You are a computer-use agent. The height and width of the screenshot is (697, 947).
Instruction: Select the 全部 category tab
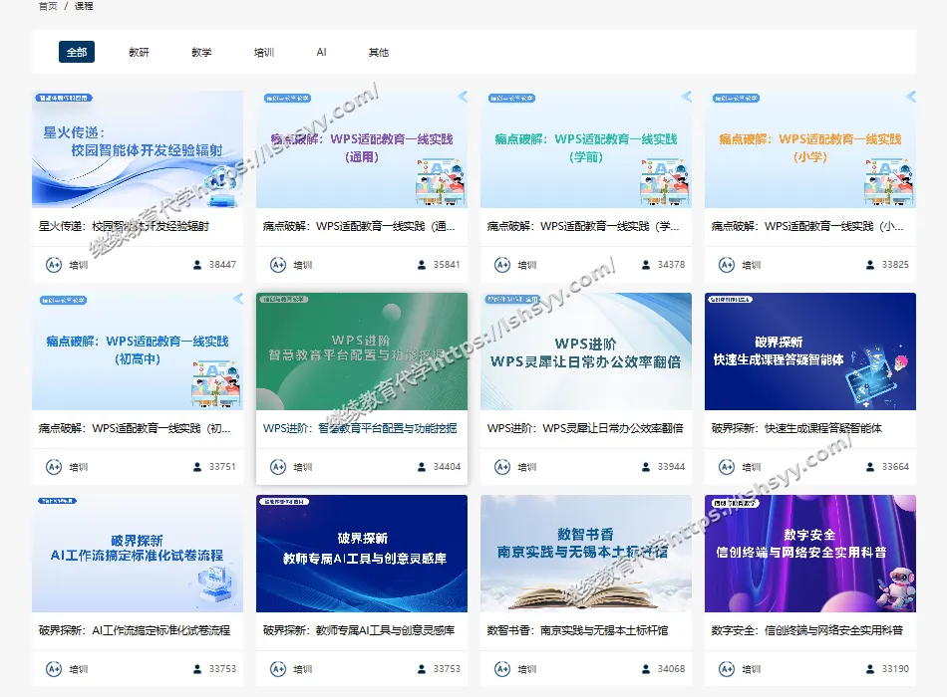(x=77, y=52)
